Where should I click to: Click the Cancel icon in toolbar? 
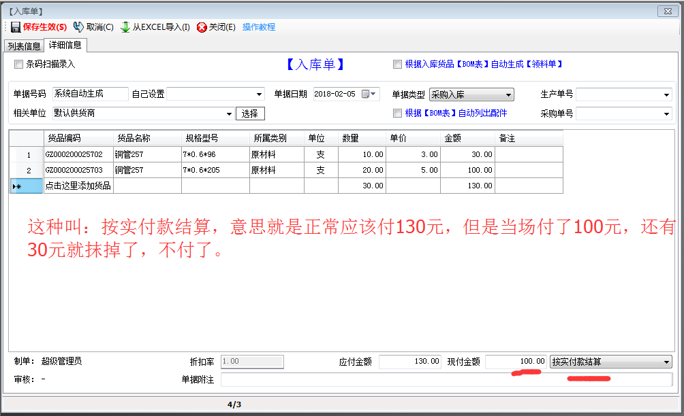coord(78,27)
